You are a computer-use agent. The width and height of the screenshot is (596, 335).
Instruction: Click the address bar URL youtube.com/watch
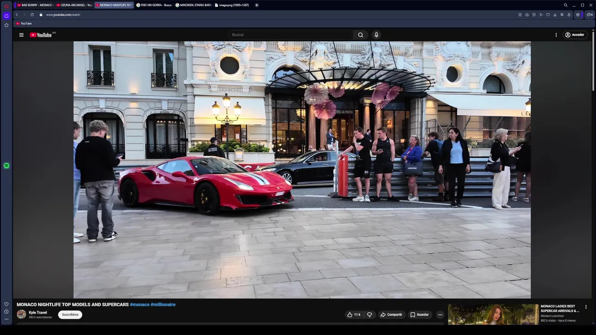(x=63, y=15)
